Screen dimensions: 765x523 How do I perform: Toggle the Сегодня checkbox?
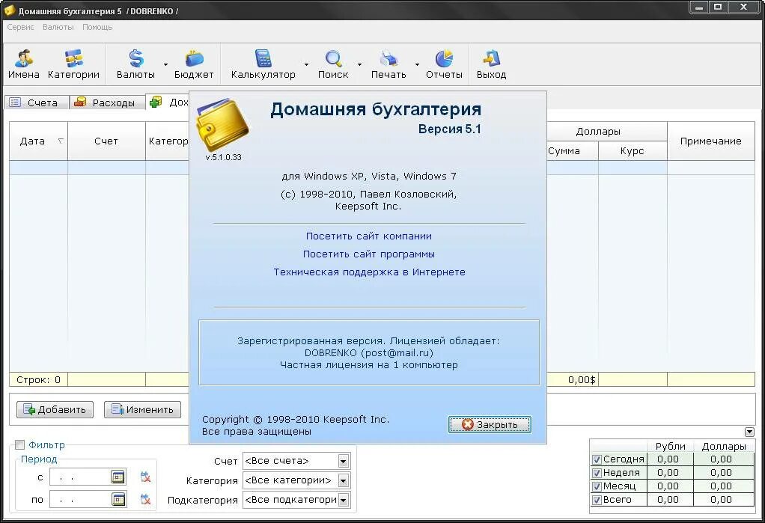[x=597, y=459]
